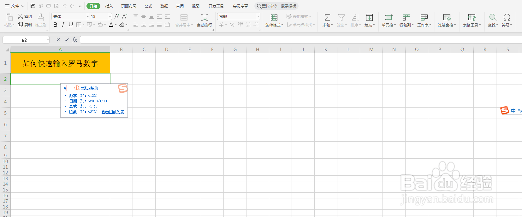Click the Confirm checkmark in formula bar
Viewport: 522px width, 217px height.
point(67,40)
